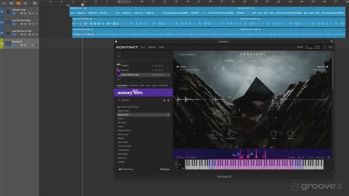
Task: Favorite the Basic Grand preset via its star
Action: pyautogui.click(x=169, y=115)
